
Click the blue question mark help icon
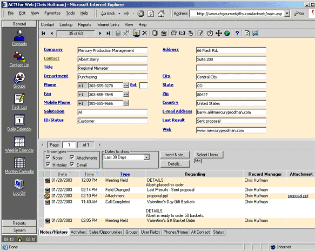[x=237, y=33]
